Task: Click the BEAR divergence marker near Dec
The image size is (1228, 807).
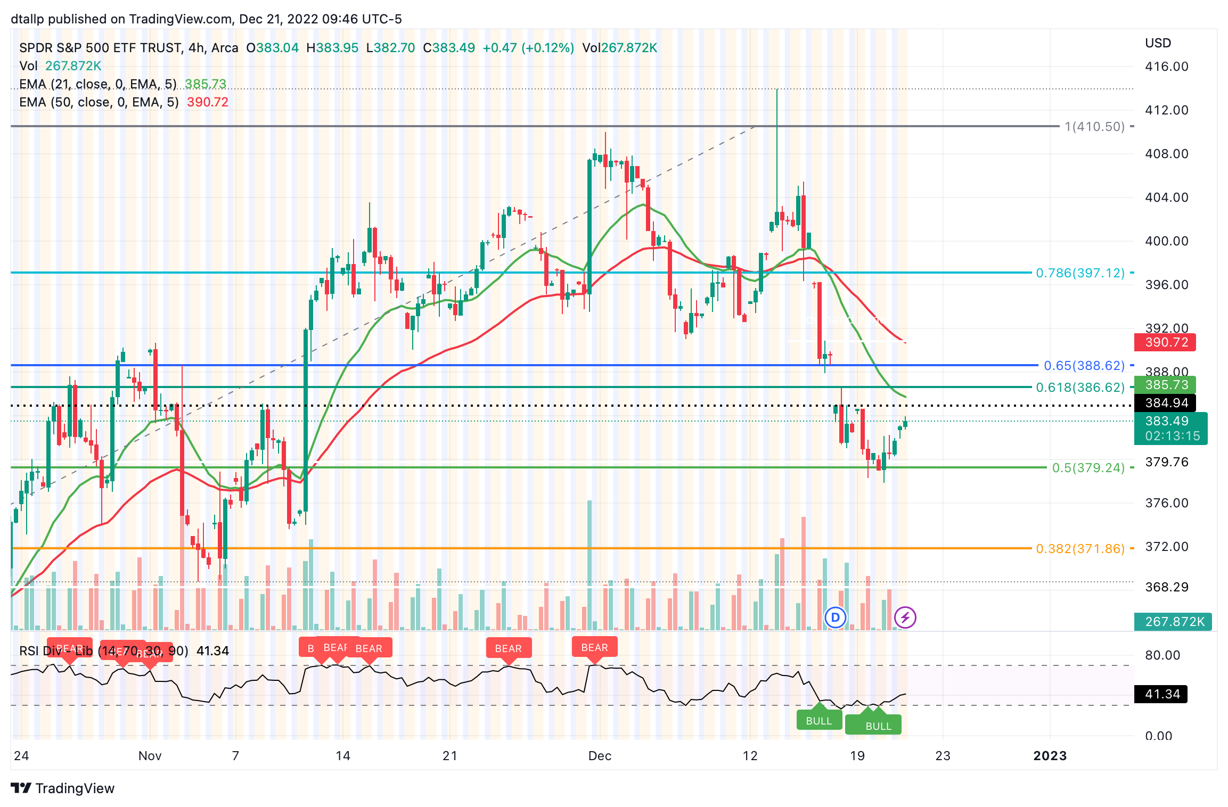Action: 594,648
